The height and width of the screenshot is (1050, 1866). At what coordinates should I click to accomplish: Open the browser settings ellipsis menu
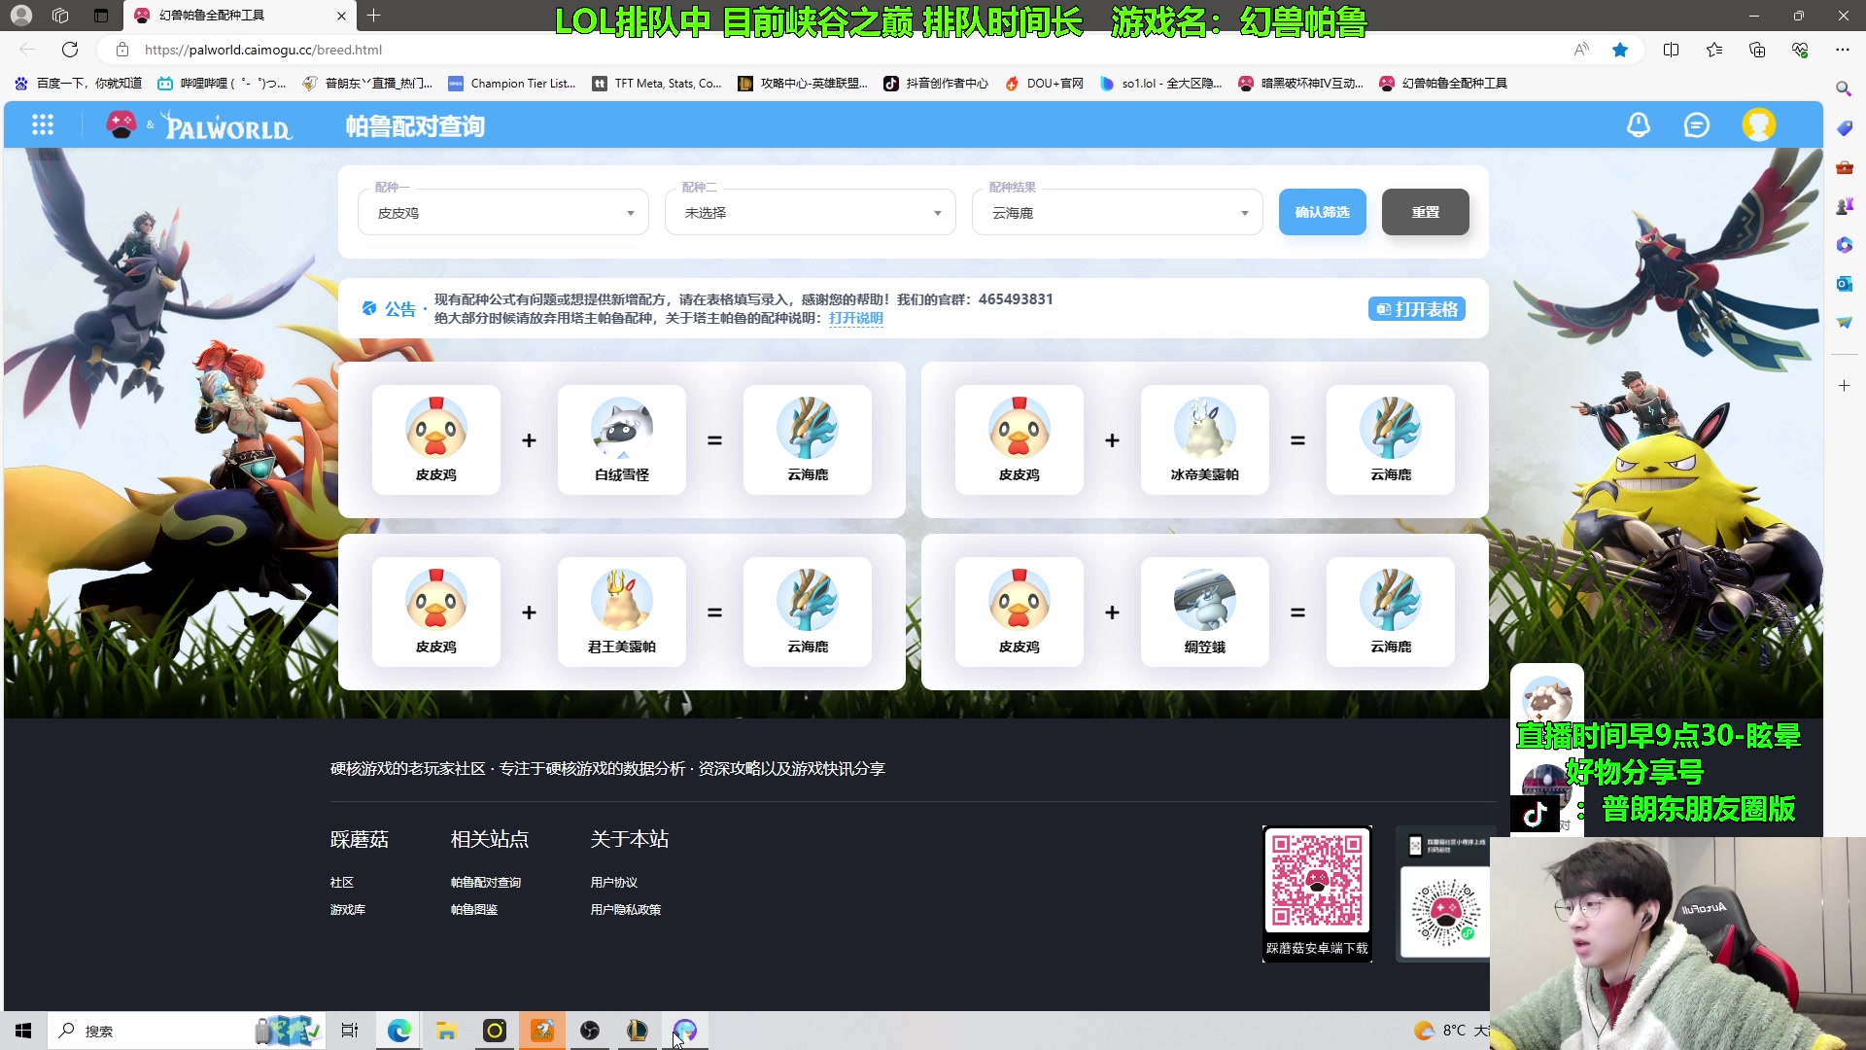pos(1843,50)
